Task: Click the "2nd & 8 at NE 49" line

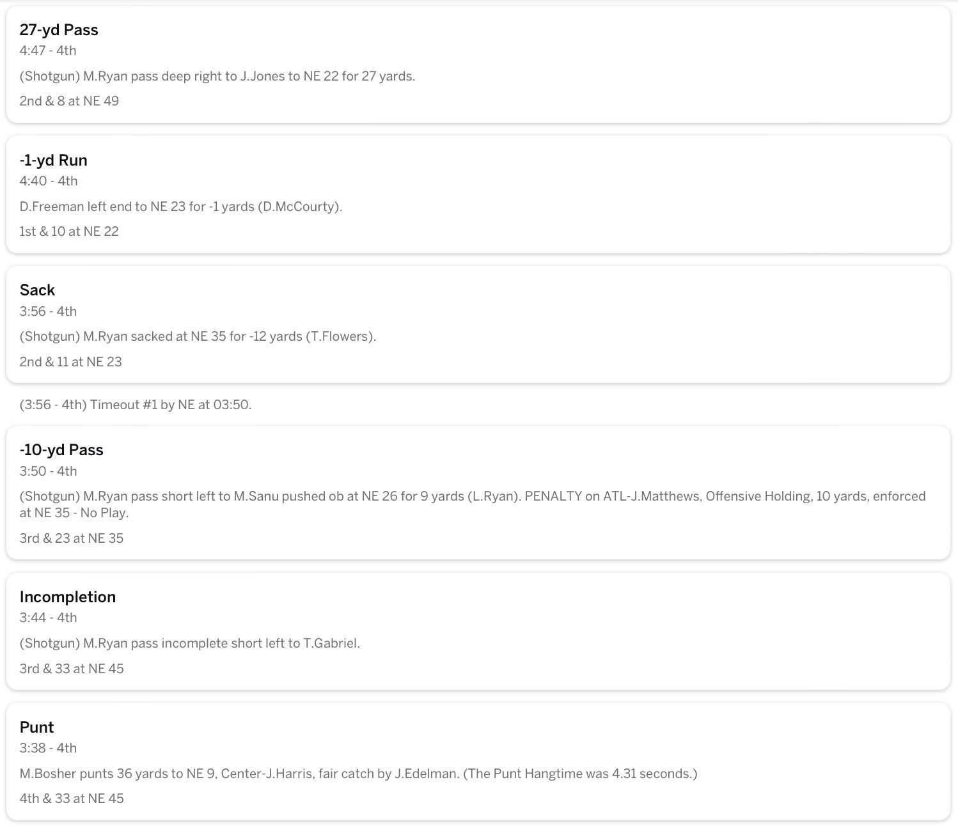Action: (69, 101)
